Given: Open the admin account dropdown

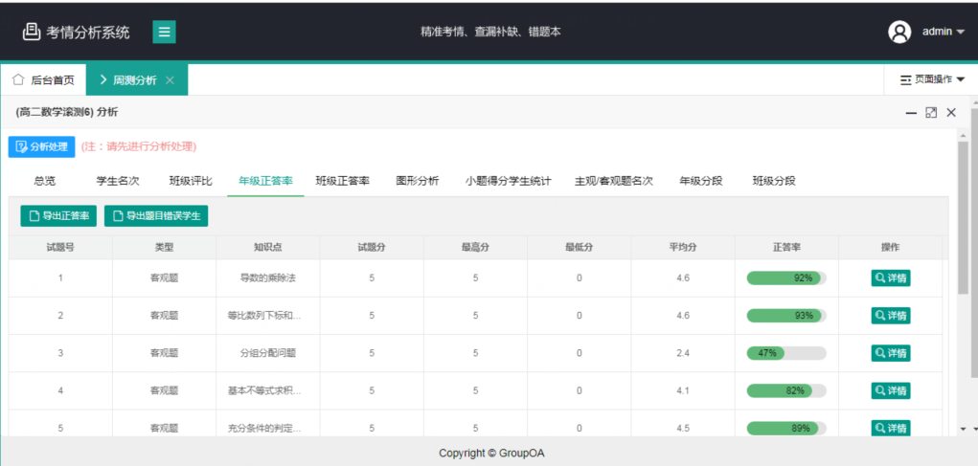Looking at the screenshot, I should click(x=943, y=32).
